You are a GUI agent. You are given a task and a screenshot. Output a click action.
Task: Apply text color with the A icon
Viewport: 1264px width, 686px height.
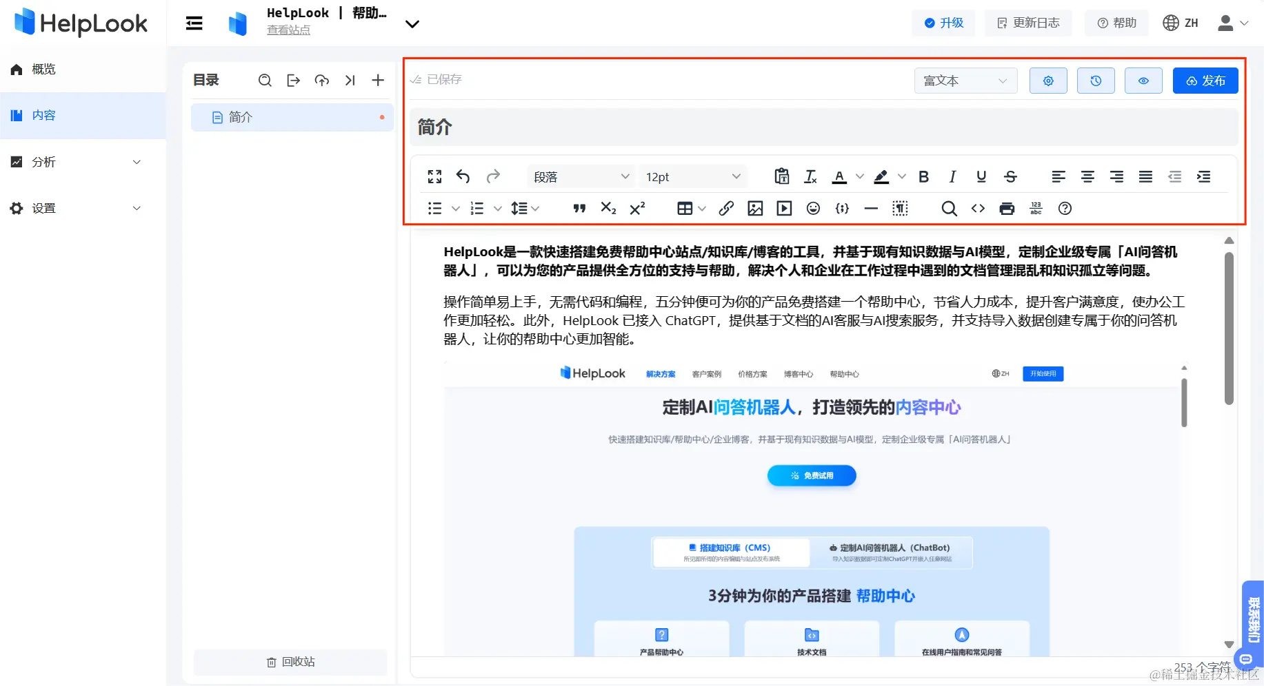pyautogui.click(x=839, y=177)
